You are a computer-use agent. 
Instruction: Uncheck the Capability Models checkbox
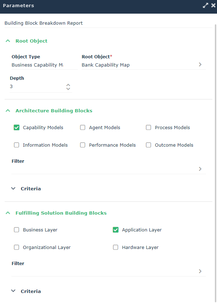(16, 128)
